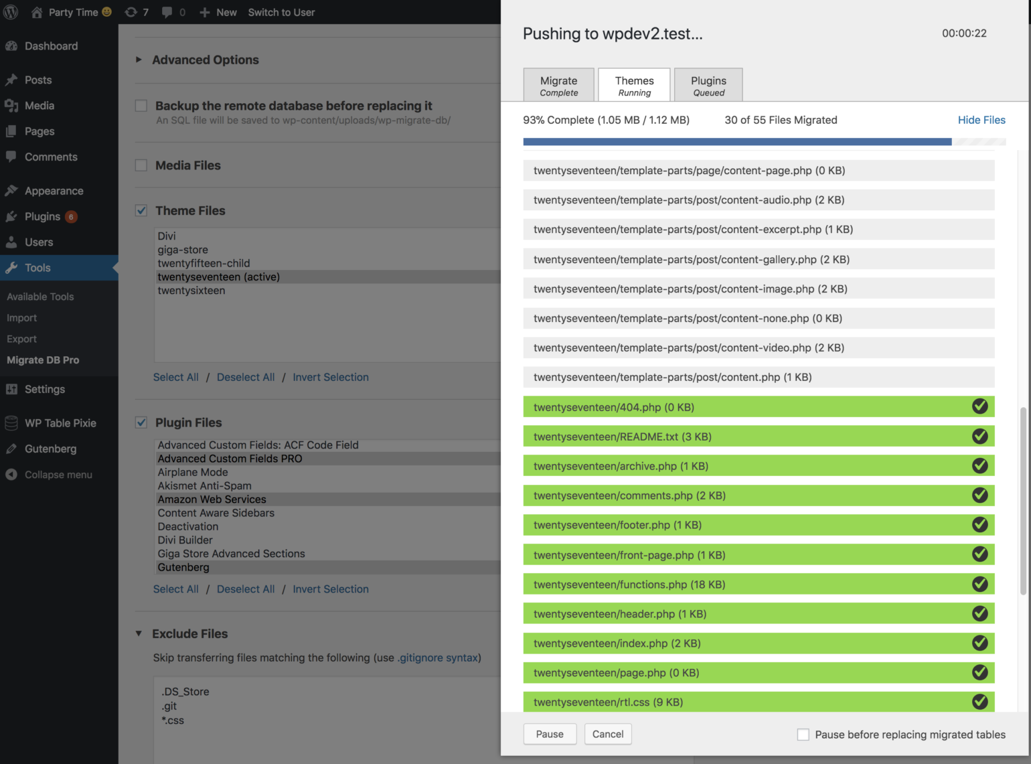Click inside the exclude files text area
Screen dimensions: 1031x764
pos(327,720)
